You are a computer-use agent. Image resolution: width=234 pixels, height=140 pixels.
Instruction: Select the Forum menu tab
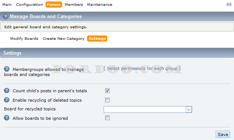pos(53,5)
